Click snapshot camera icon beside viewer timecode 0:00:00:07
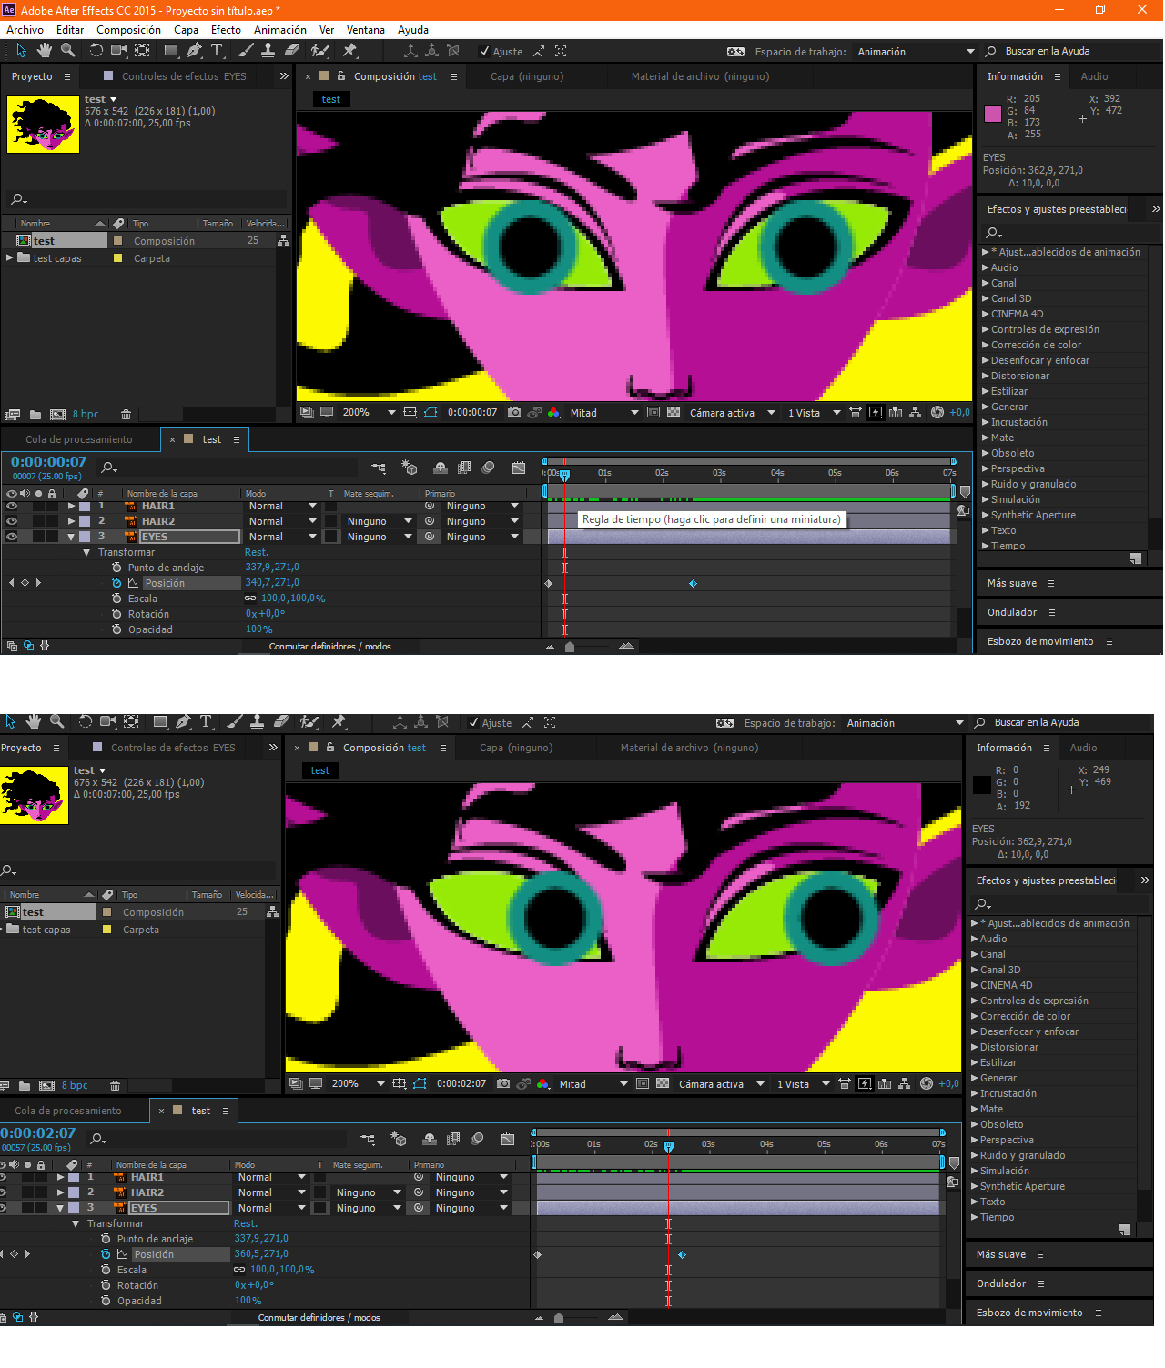 (x=514, y=413)
